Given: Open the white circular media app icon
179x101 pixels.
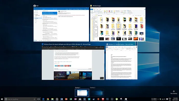Looking at the screenshot, I should click(x=57, y=99).
